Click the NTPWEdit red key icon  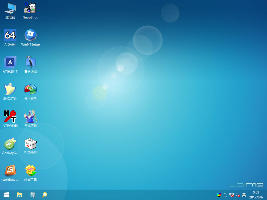click(x=10, y=119)
